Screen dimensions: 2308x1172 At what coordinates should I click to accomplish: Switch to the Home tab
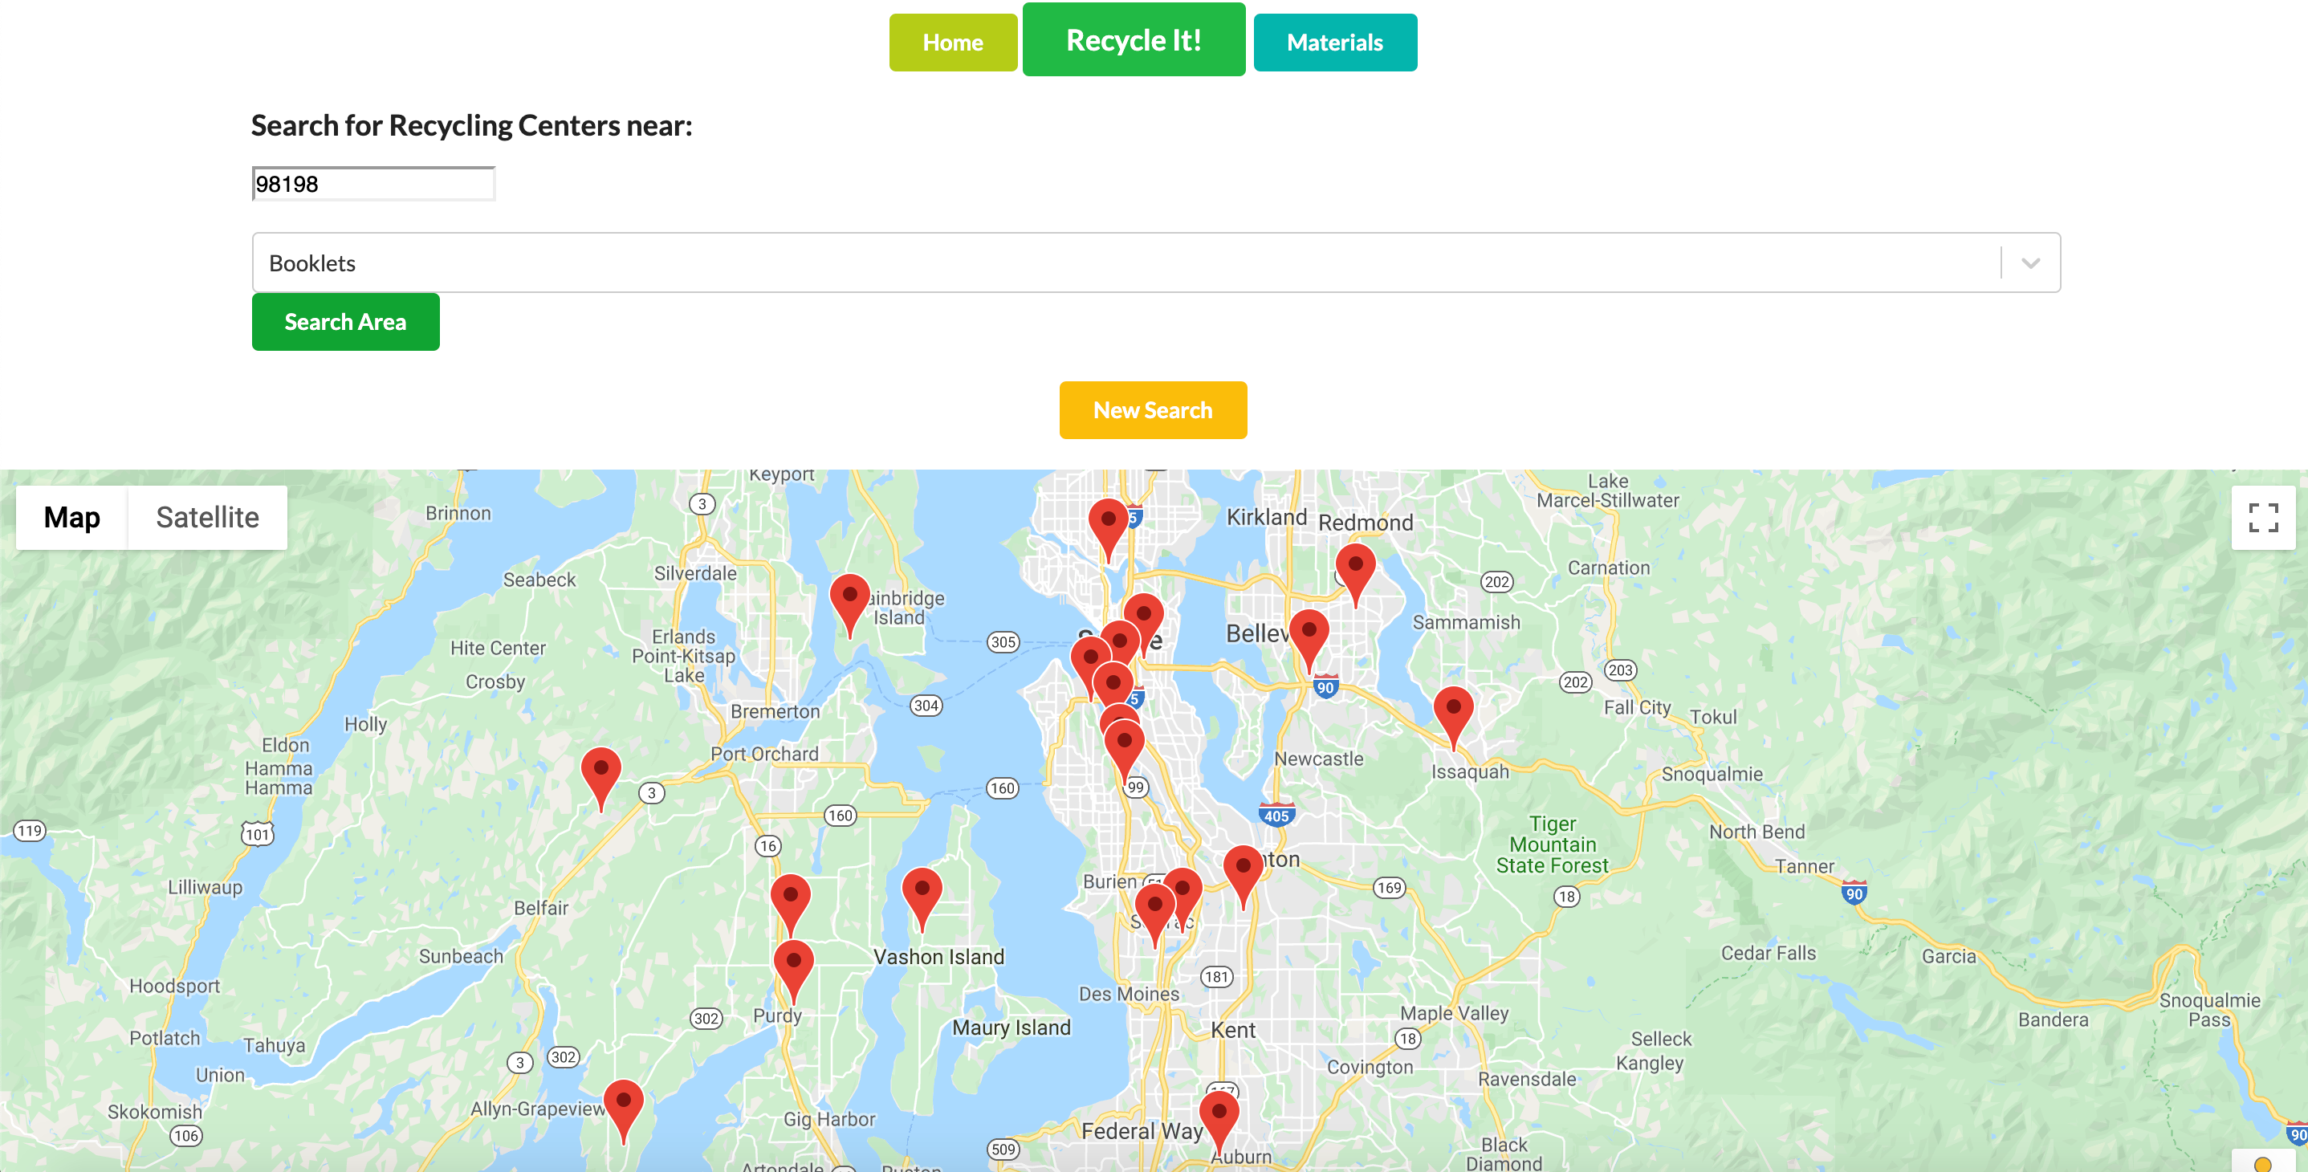point(952,41)
